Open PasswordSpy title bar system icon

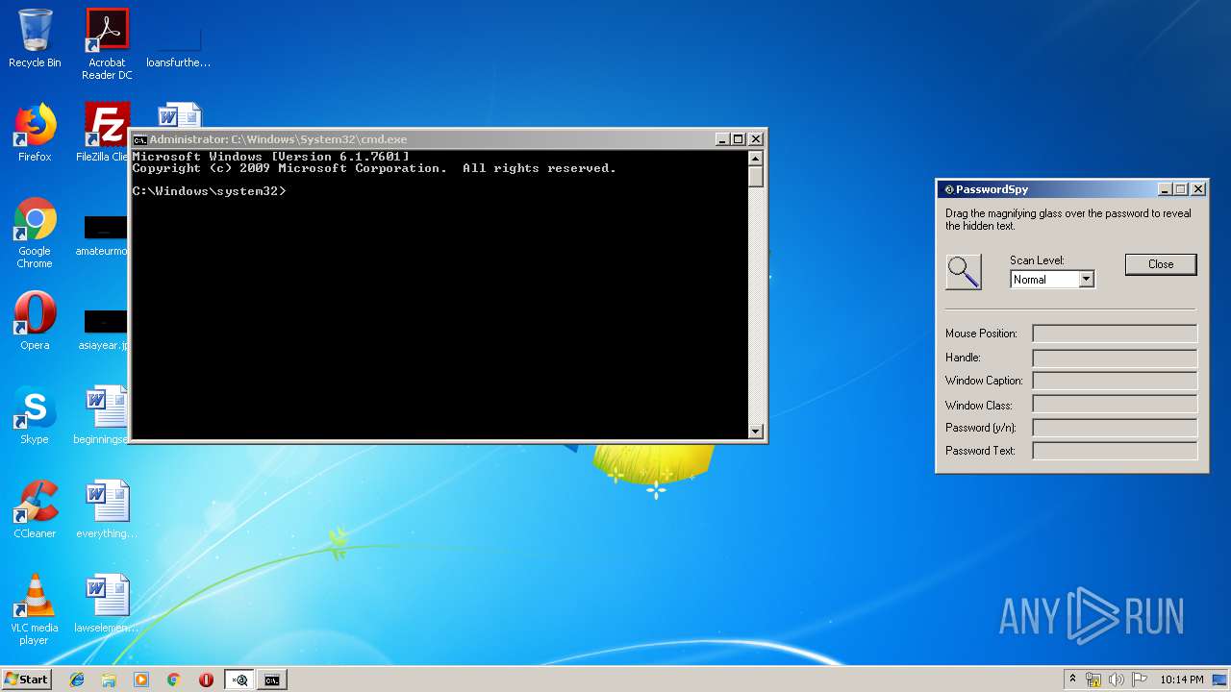pos(948,189)
